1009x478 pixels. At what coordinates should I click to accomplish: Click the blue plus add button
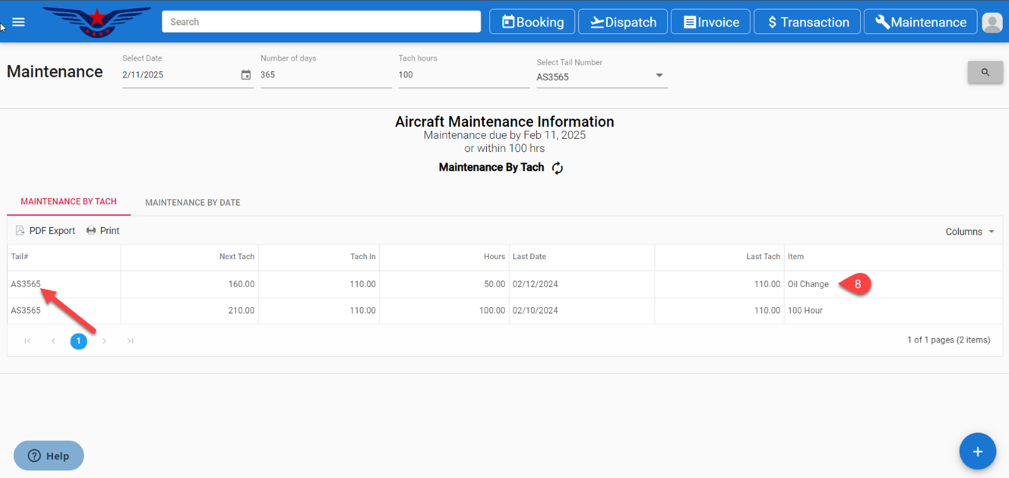pos(977,452)
